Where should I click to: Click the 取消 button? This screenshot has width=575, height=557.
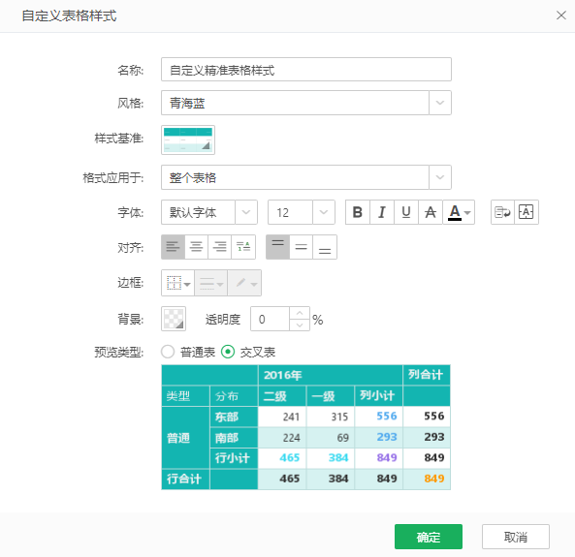tap(516, 537)
